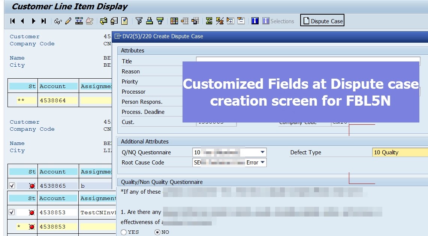The width and height of the screenshot is (428, 236).
Task: Select the YES radio button
Action: coord(123,232)
